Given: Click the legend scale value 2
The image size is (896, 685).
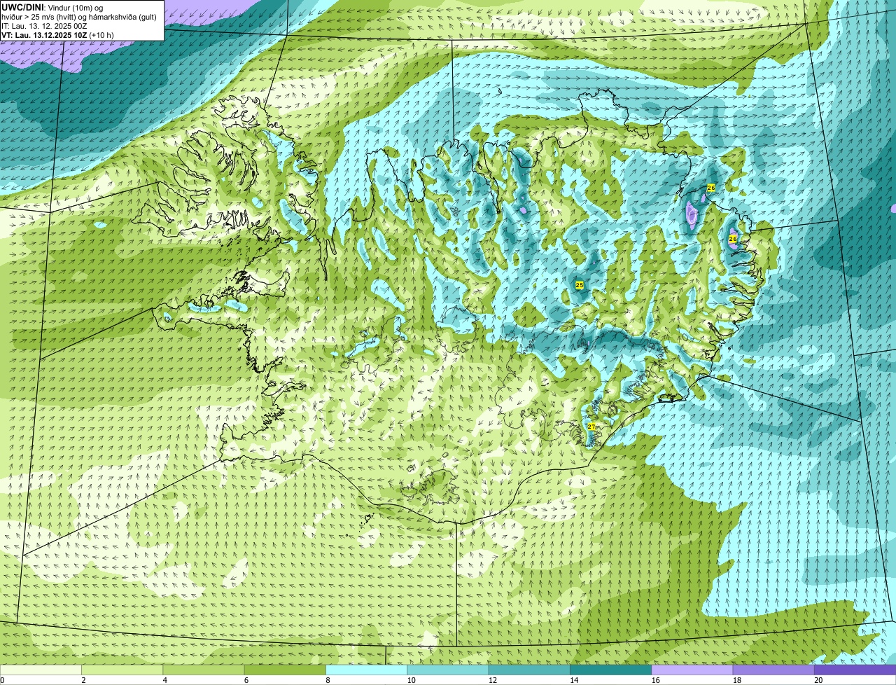Looking at the screenshot, I should pos(83,680).
